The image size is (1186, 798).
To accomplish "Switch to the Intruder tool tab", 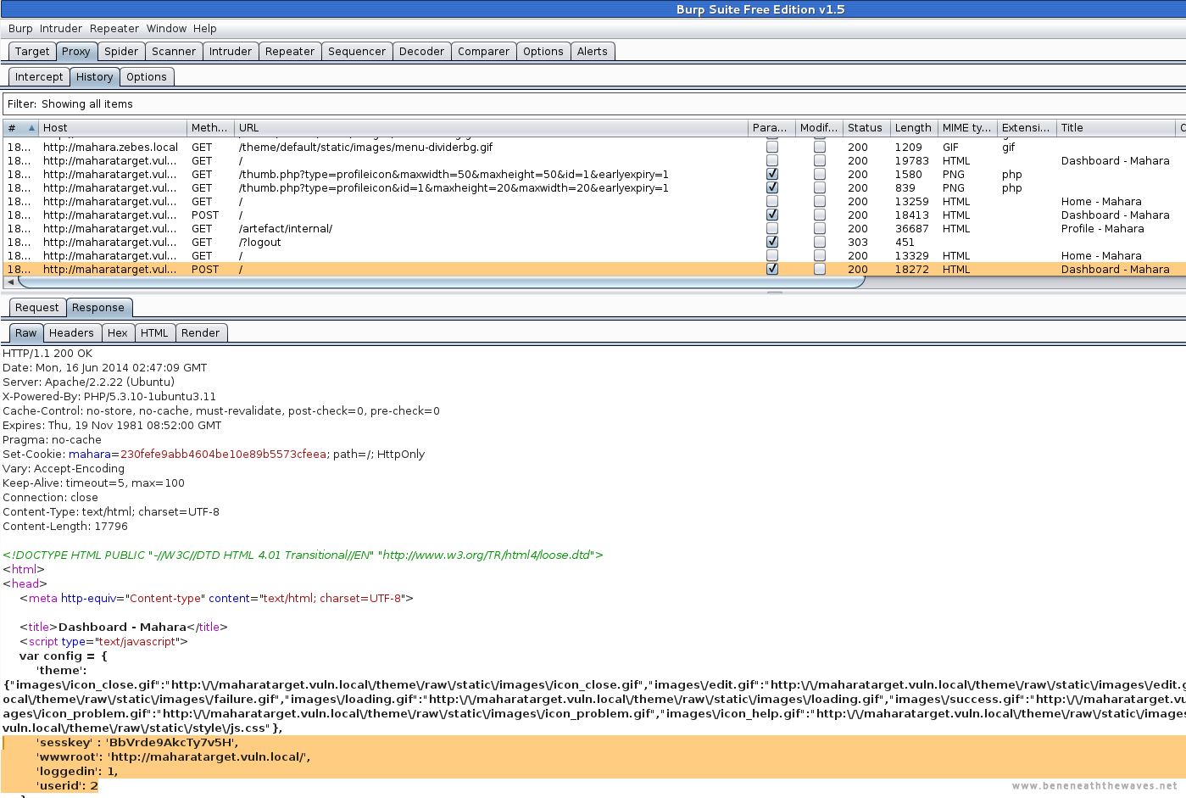I will click(231, 51).
